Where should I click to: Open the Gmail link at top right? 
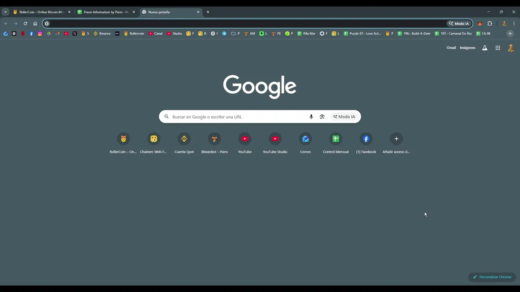[451, 48]
